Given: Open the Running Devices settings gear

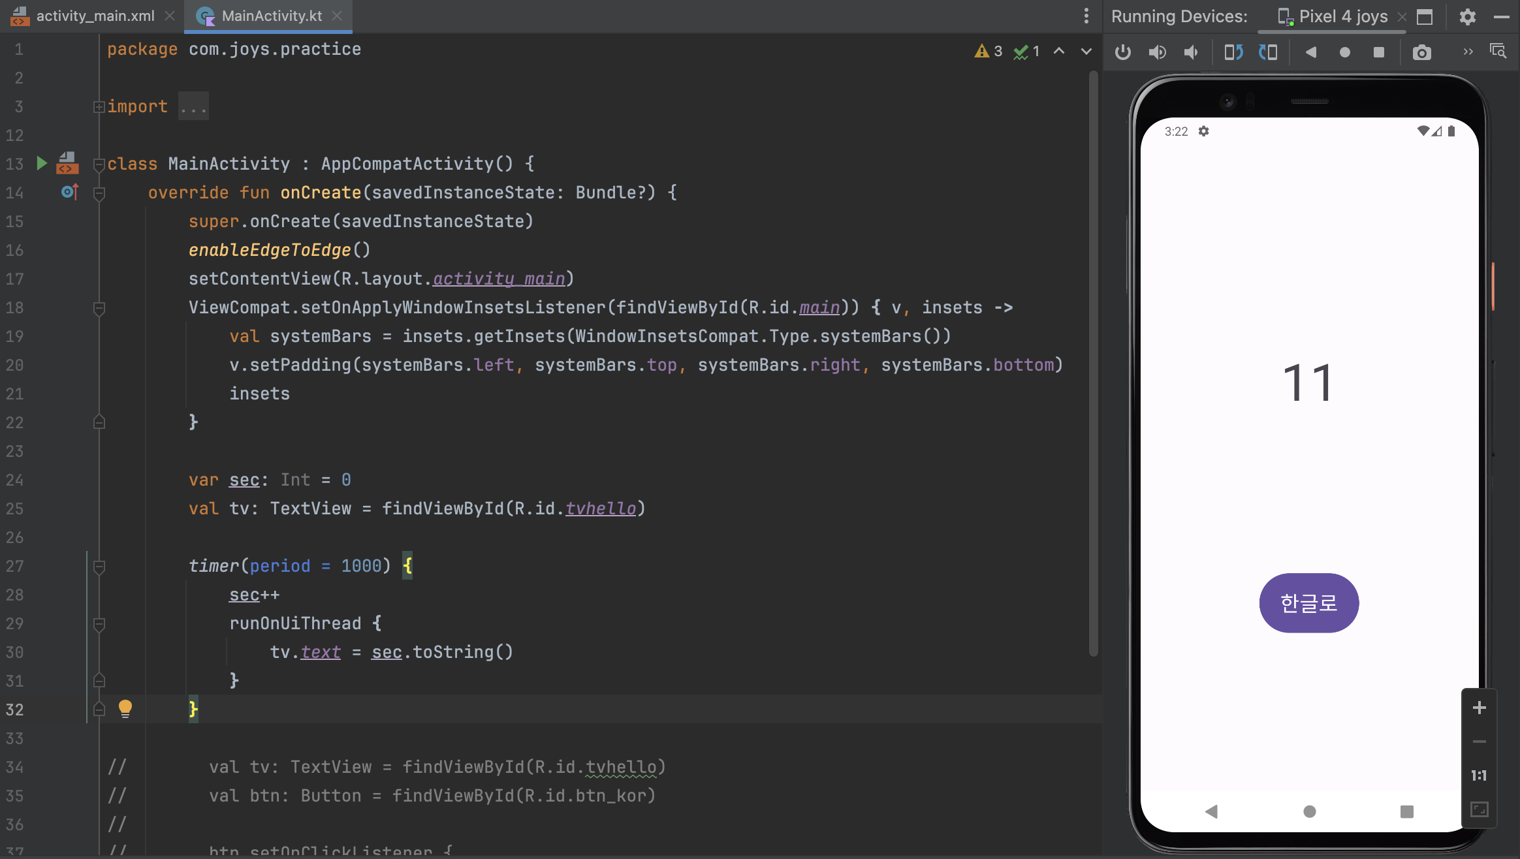Looking at the screenshot, I should [x=1467, y=17].
